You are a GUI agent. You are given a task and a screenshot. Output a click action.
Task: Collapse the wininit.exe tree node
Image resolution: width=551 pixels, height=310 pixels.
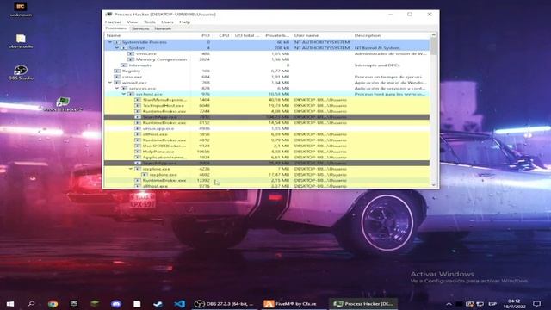(109, 83)
